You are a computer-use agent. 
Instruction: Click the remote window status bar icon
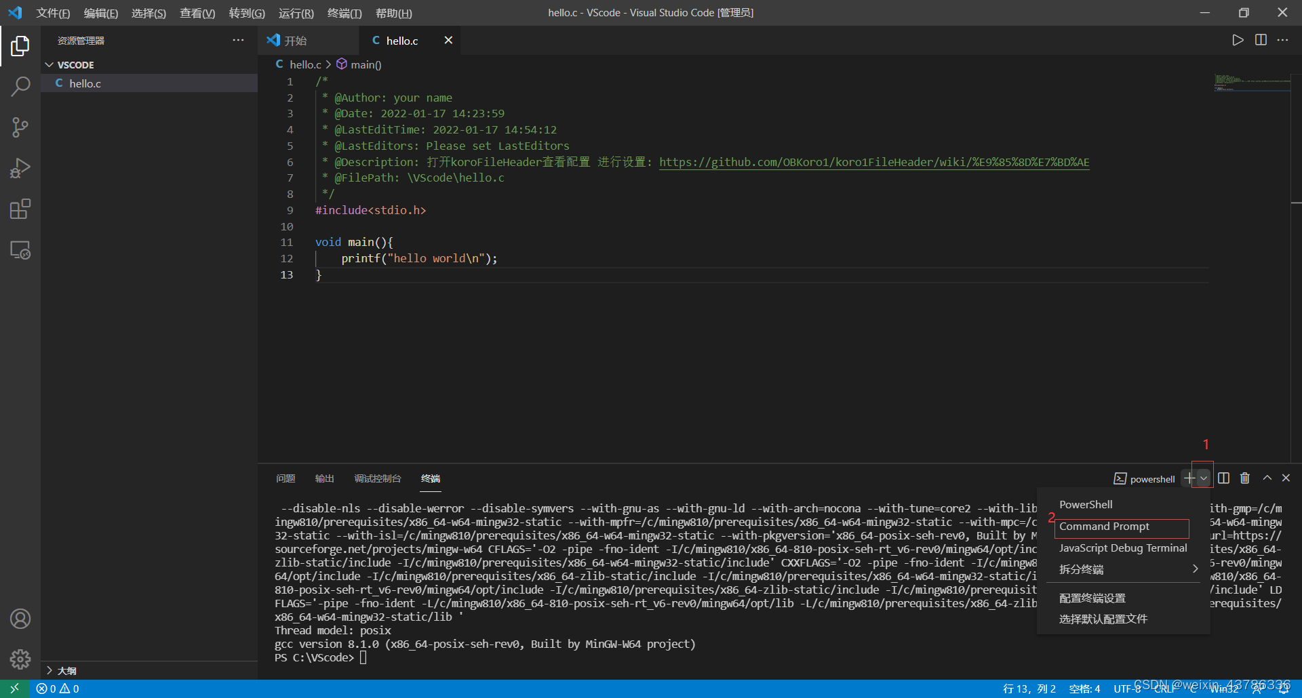(x=14, y=689)
